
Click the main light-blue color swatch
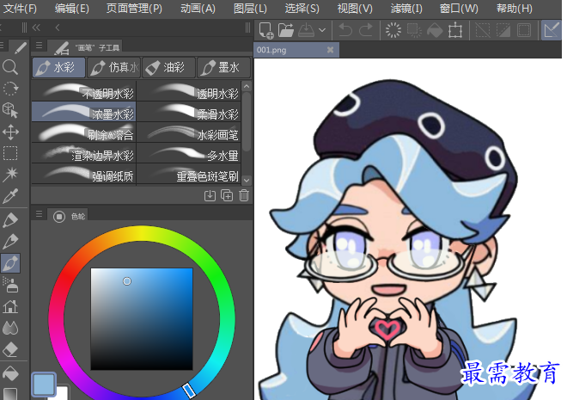click(x=44, y=384)
